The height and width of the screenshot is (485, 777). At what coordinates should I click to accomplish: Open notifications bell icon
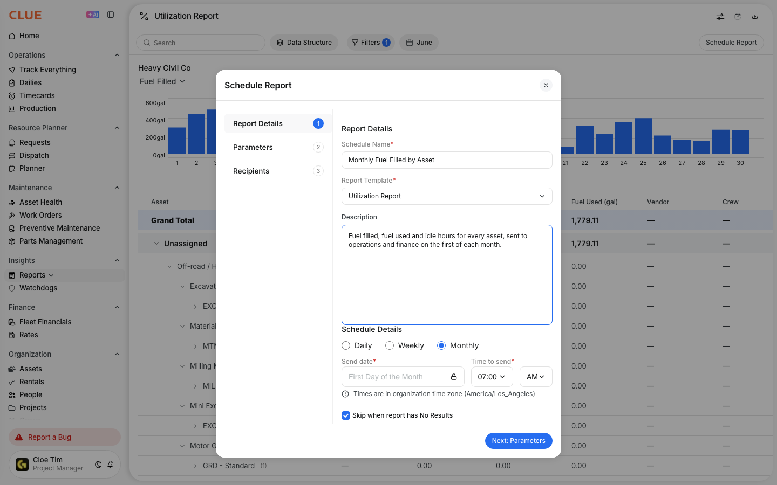110,465
